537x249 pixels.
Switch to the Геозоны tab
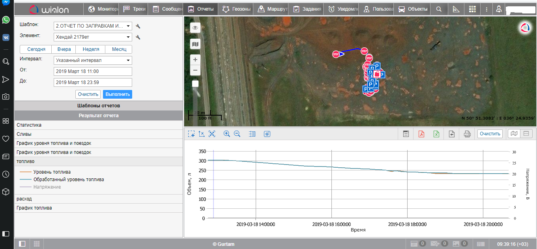pyautogui.click(x=236, y=9)
